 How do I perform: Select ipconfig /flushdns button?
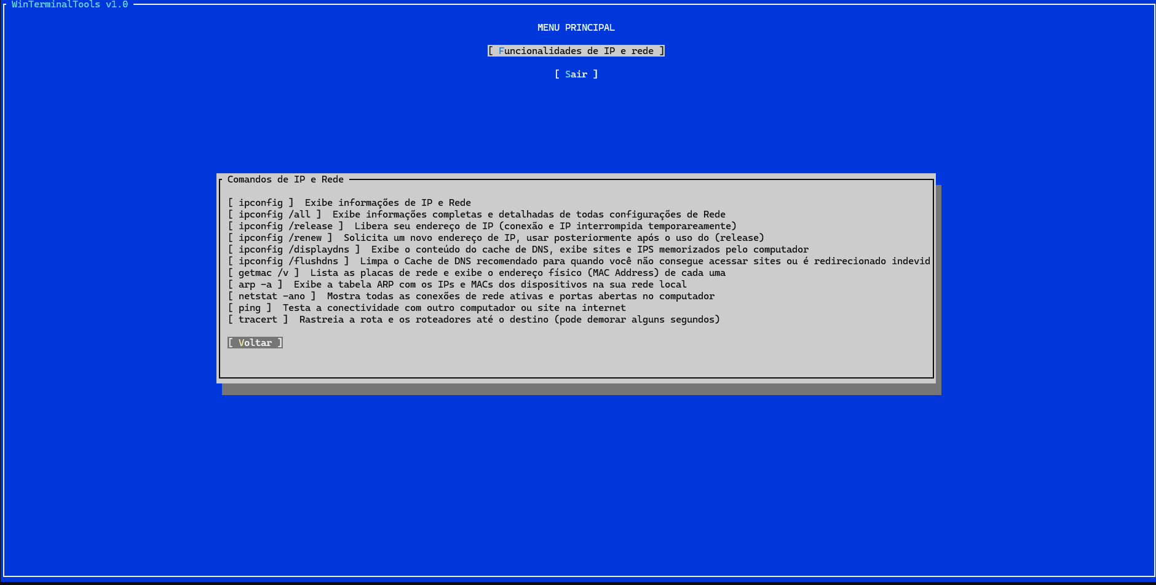click(288, 261)
